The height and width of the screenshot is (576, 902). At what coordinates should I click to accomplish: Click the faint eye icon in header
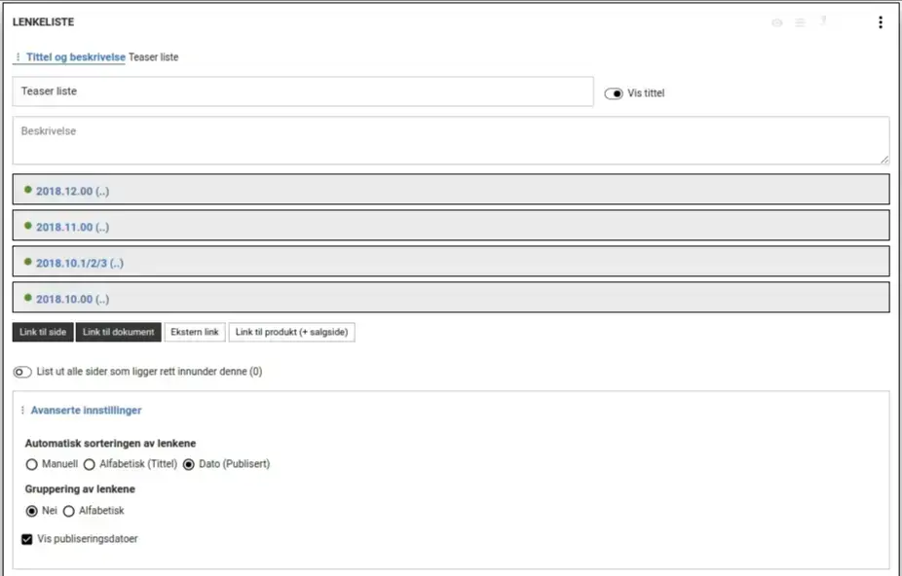[x=777, y=22]
